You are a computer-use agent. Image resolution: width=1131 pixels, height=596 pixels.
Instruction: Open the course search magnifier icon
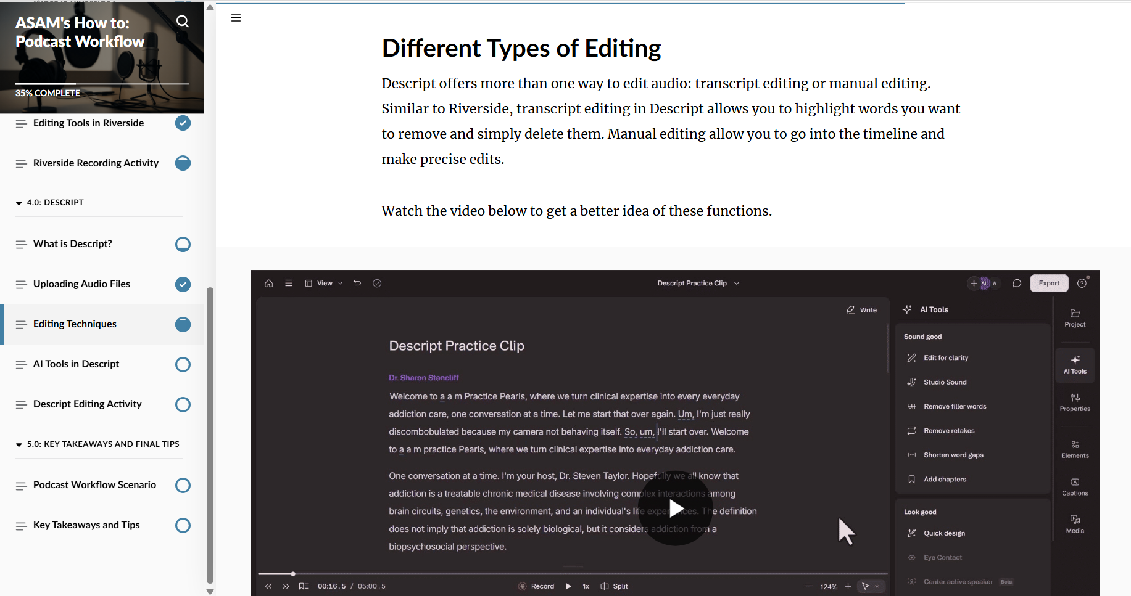[183, 22]
